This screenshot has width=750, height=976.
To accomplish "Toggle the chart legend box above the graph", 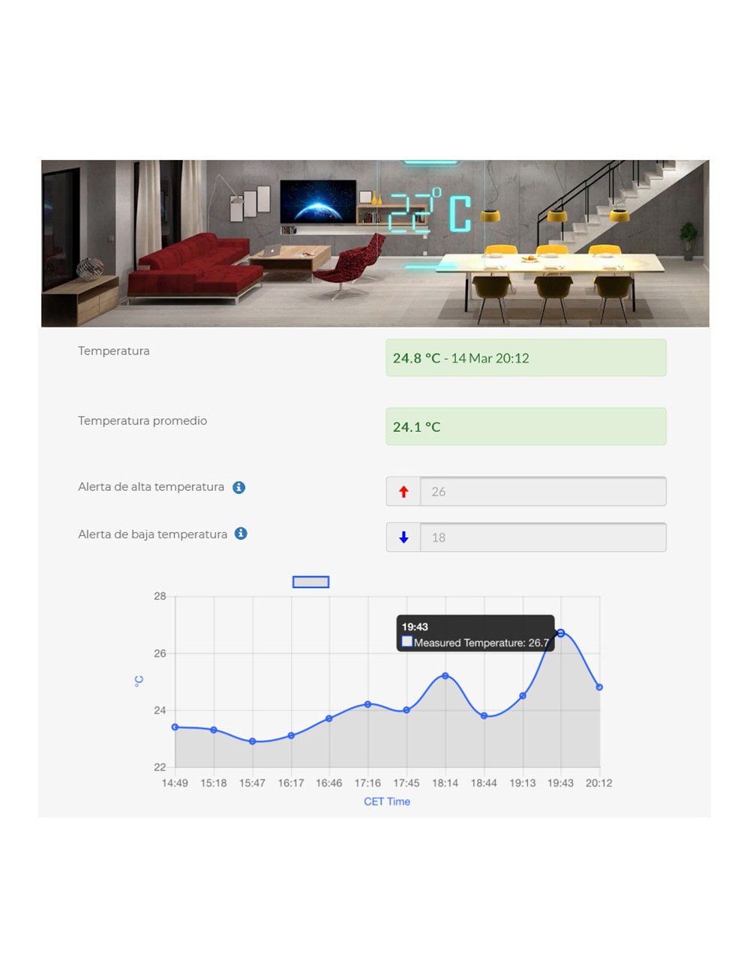I will coord(310,582).
